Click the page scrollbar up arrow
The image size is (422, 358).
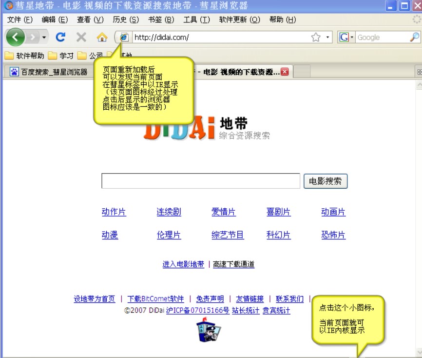tap(419, 85)
